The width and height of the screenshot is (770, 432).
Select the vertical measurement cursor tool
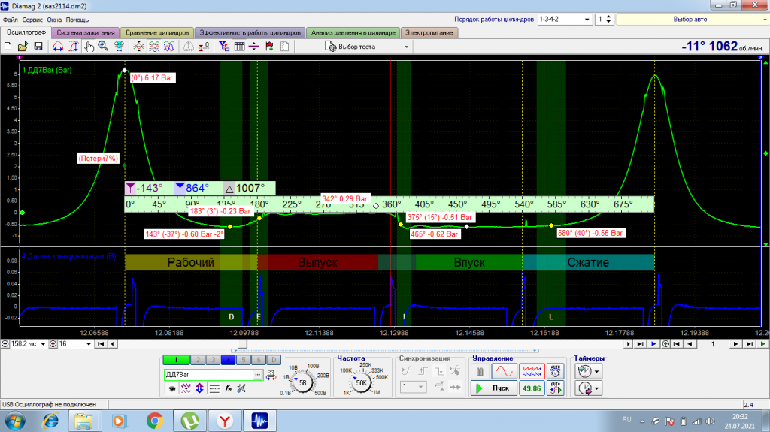[x=73, y=47]
